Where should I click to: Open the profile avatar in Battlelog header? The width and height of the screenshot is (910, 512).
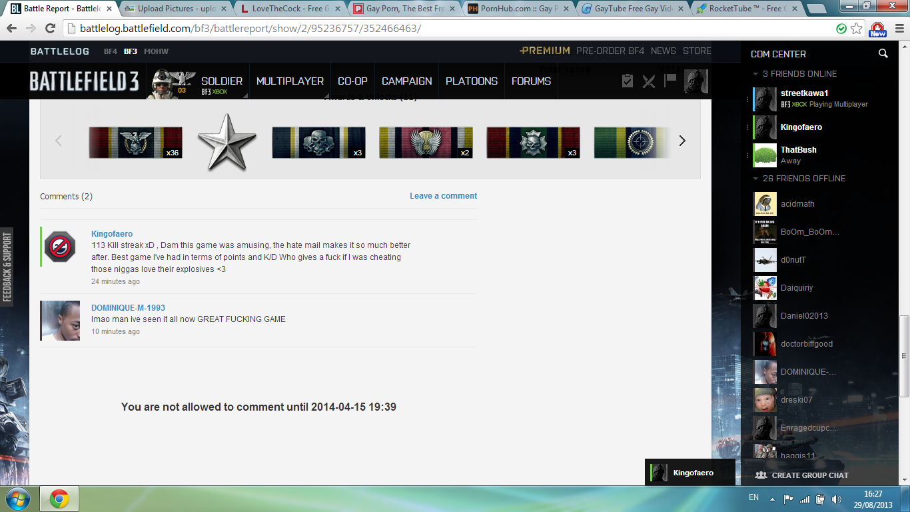(x=696, y=81)
